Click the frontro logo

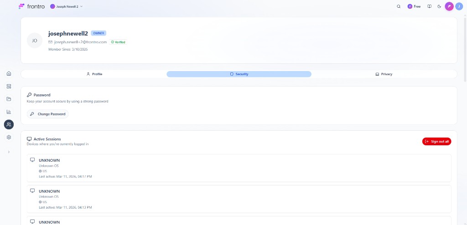[x=31, y=6]
